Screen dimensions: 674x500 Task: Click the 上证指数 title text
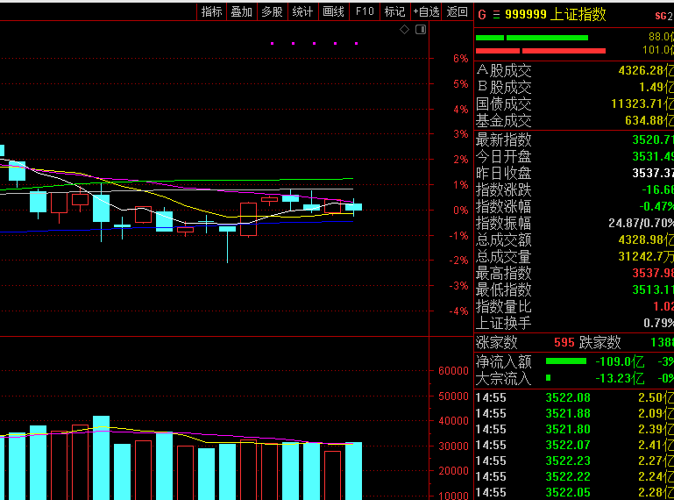tap(578, 15)
